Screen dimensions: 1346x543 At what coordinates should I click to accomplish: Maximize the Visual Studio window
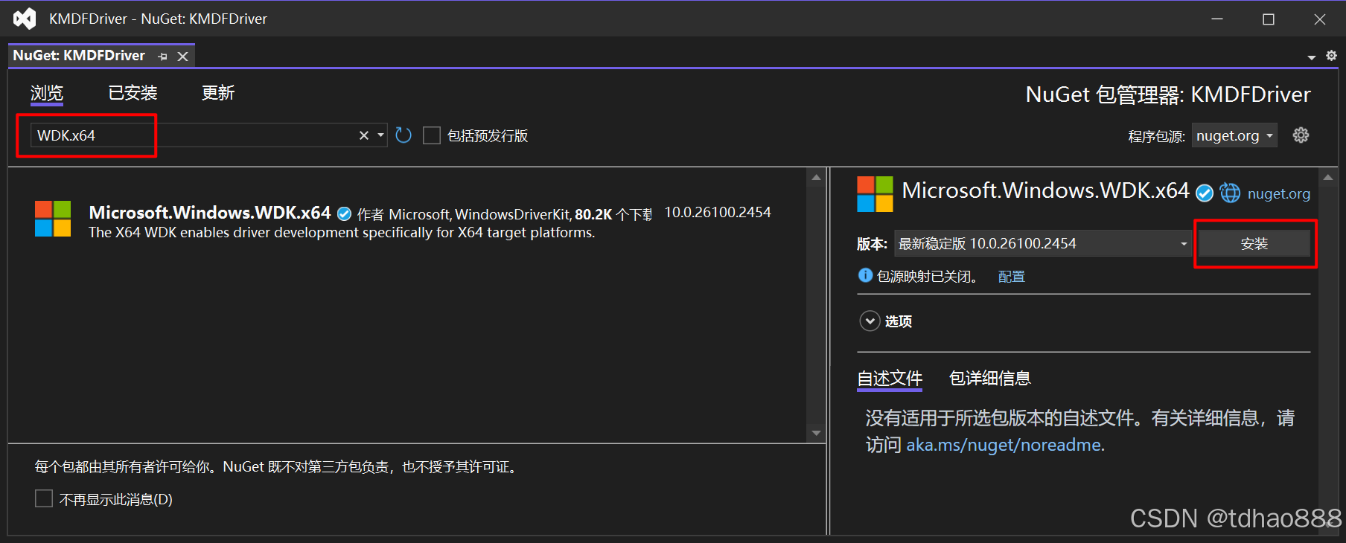tap(1269, 19)
